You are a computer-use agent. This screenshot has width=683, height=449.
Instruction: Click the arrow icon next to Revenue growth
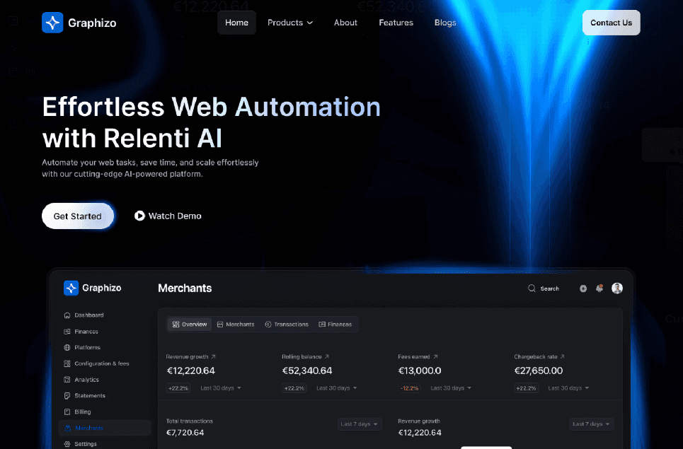point(214,357)
